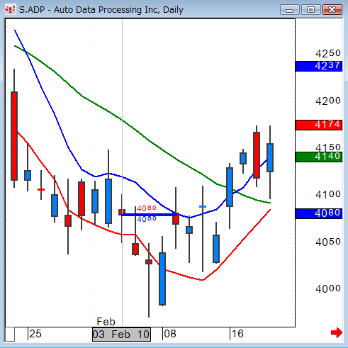Screen dimensions: 348x348
Task: Click the '25' date marker on time axis
Action: tap(35, 334)
